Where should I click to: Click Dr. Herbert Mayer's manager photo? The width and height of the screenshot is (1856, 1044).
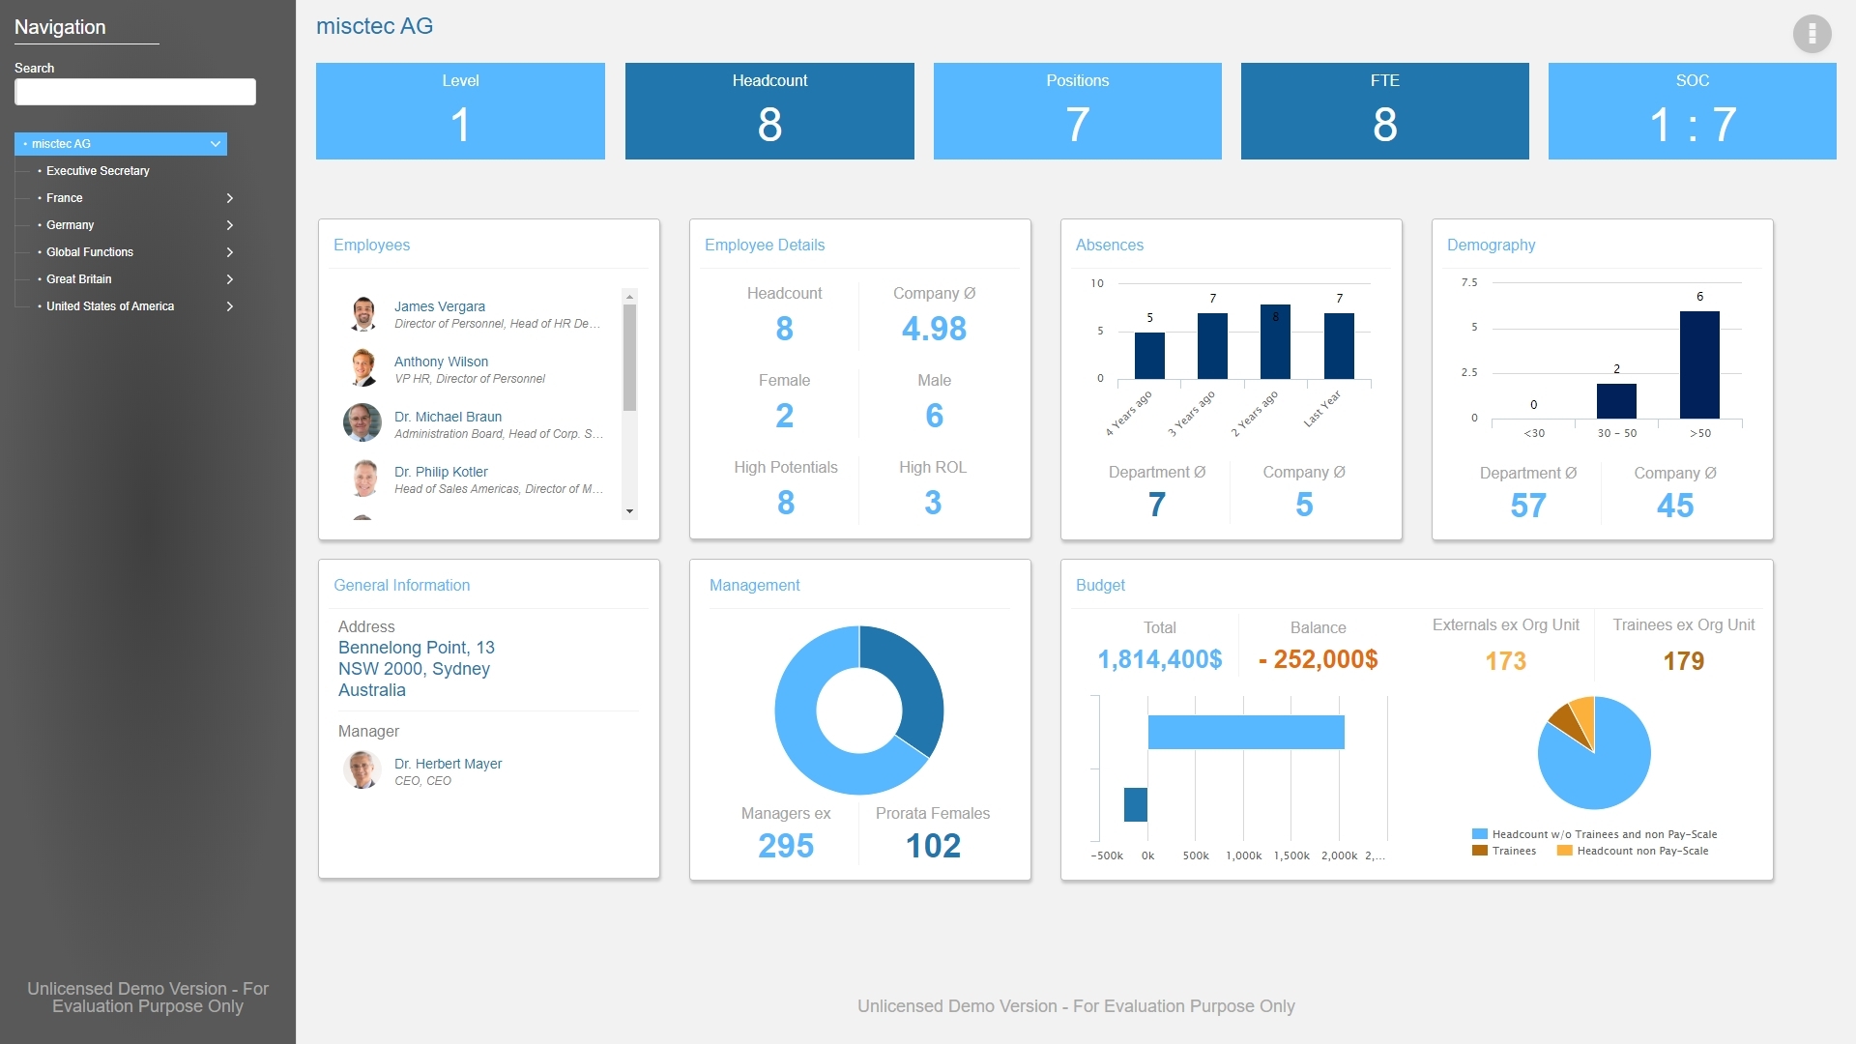click(362, 770)
